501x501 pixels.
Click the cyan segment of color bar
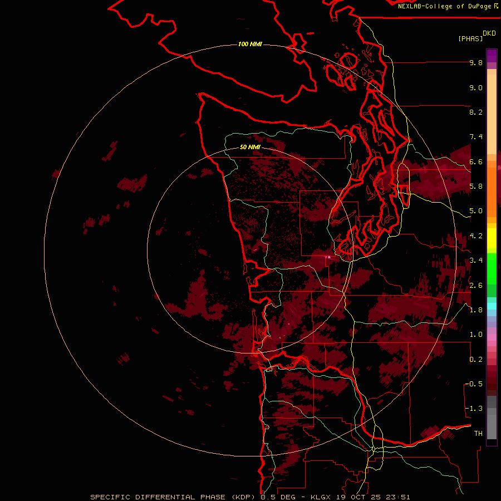(x=492, y=306)
